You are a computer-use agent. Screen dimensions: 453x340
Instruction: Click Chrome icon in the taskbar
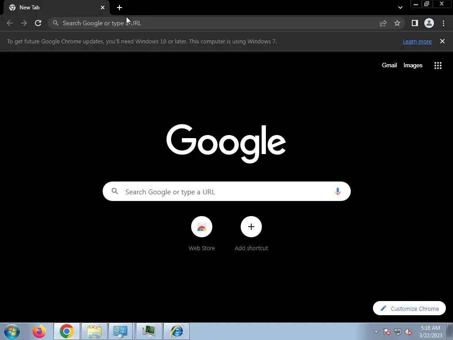pos(67,331)
